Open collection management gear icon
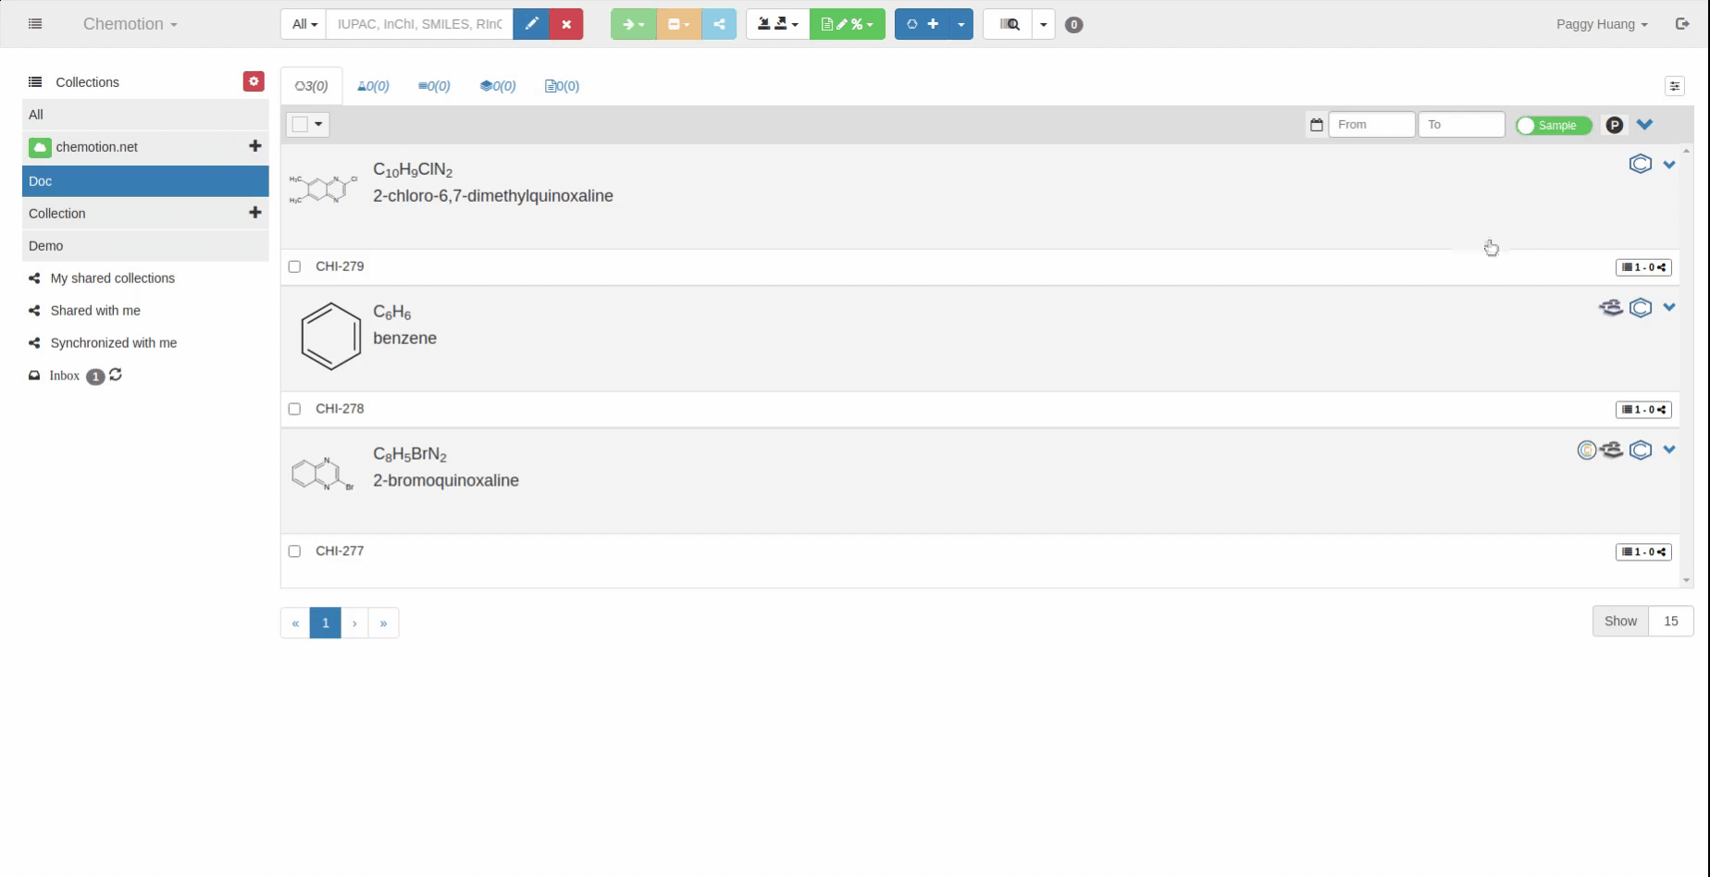This screenshot has width=1710, height=877. coord(253,80)
